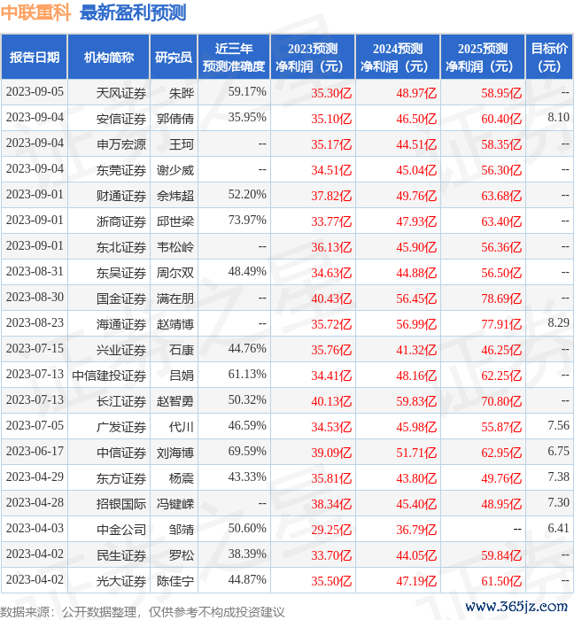This screenshot has height=620, width=574.
Task: Click the 2023预测净利润 column header
Action: [312, 58]
